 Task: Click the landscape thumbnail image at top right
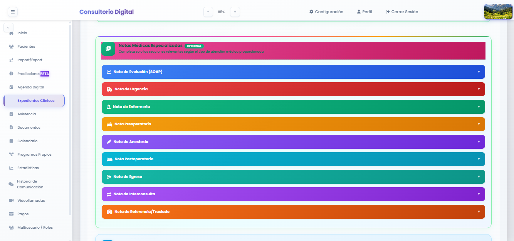tap(498, 12)
